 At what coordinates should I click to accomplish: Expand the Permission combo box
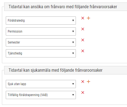[41, 31]
